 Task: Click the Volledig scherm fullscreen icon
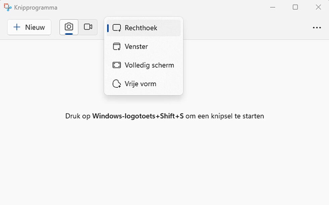pyautogui.click(x=116, y=65)
